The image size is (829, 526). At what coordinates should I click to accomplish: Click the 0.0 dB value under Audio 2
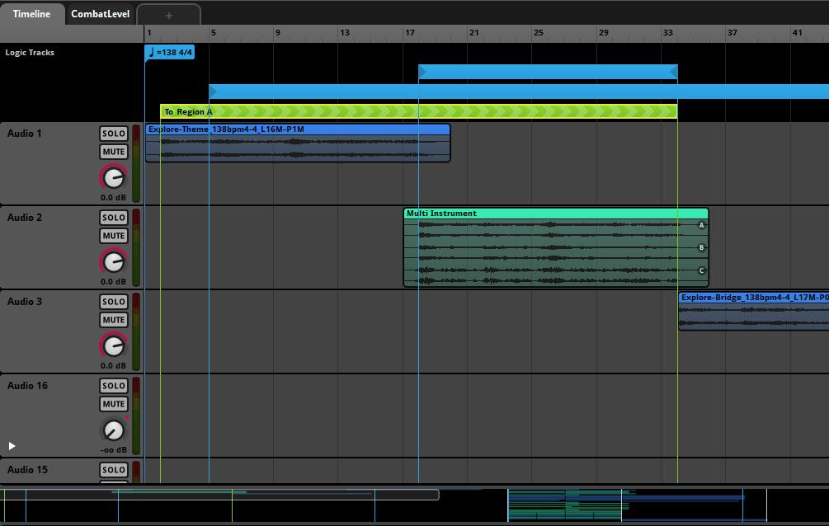(x=113, y=282)
